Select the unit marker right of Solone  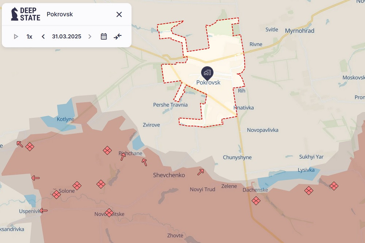(x=77, y=186)
